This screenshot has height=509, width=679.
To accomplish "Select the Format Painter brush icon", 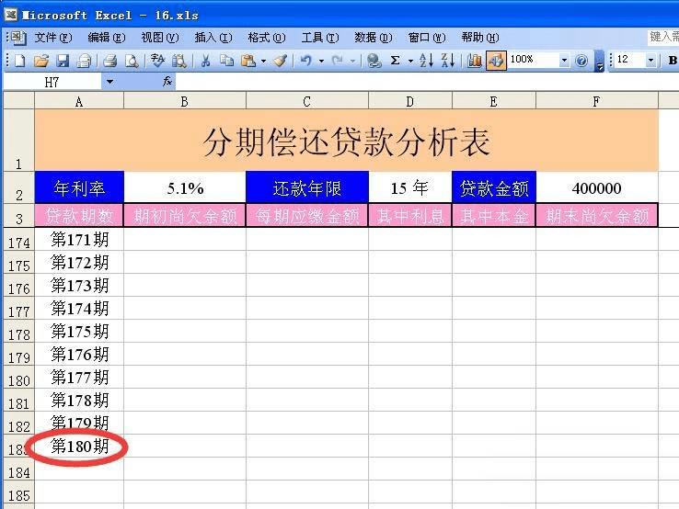I will pyautogui.click(x=281, y=61).
